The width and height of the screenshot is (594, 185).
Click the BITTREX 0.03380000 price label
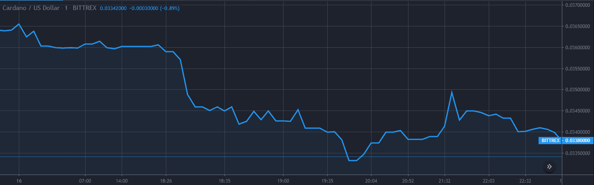566,141
